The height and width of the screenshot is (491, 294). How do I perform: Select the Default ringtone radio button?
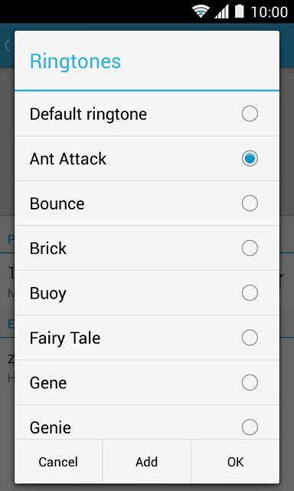click(250, 114)
